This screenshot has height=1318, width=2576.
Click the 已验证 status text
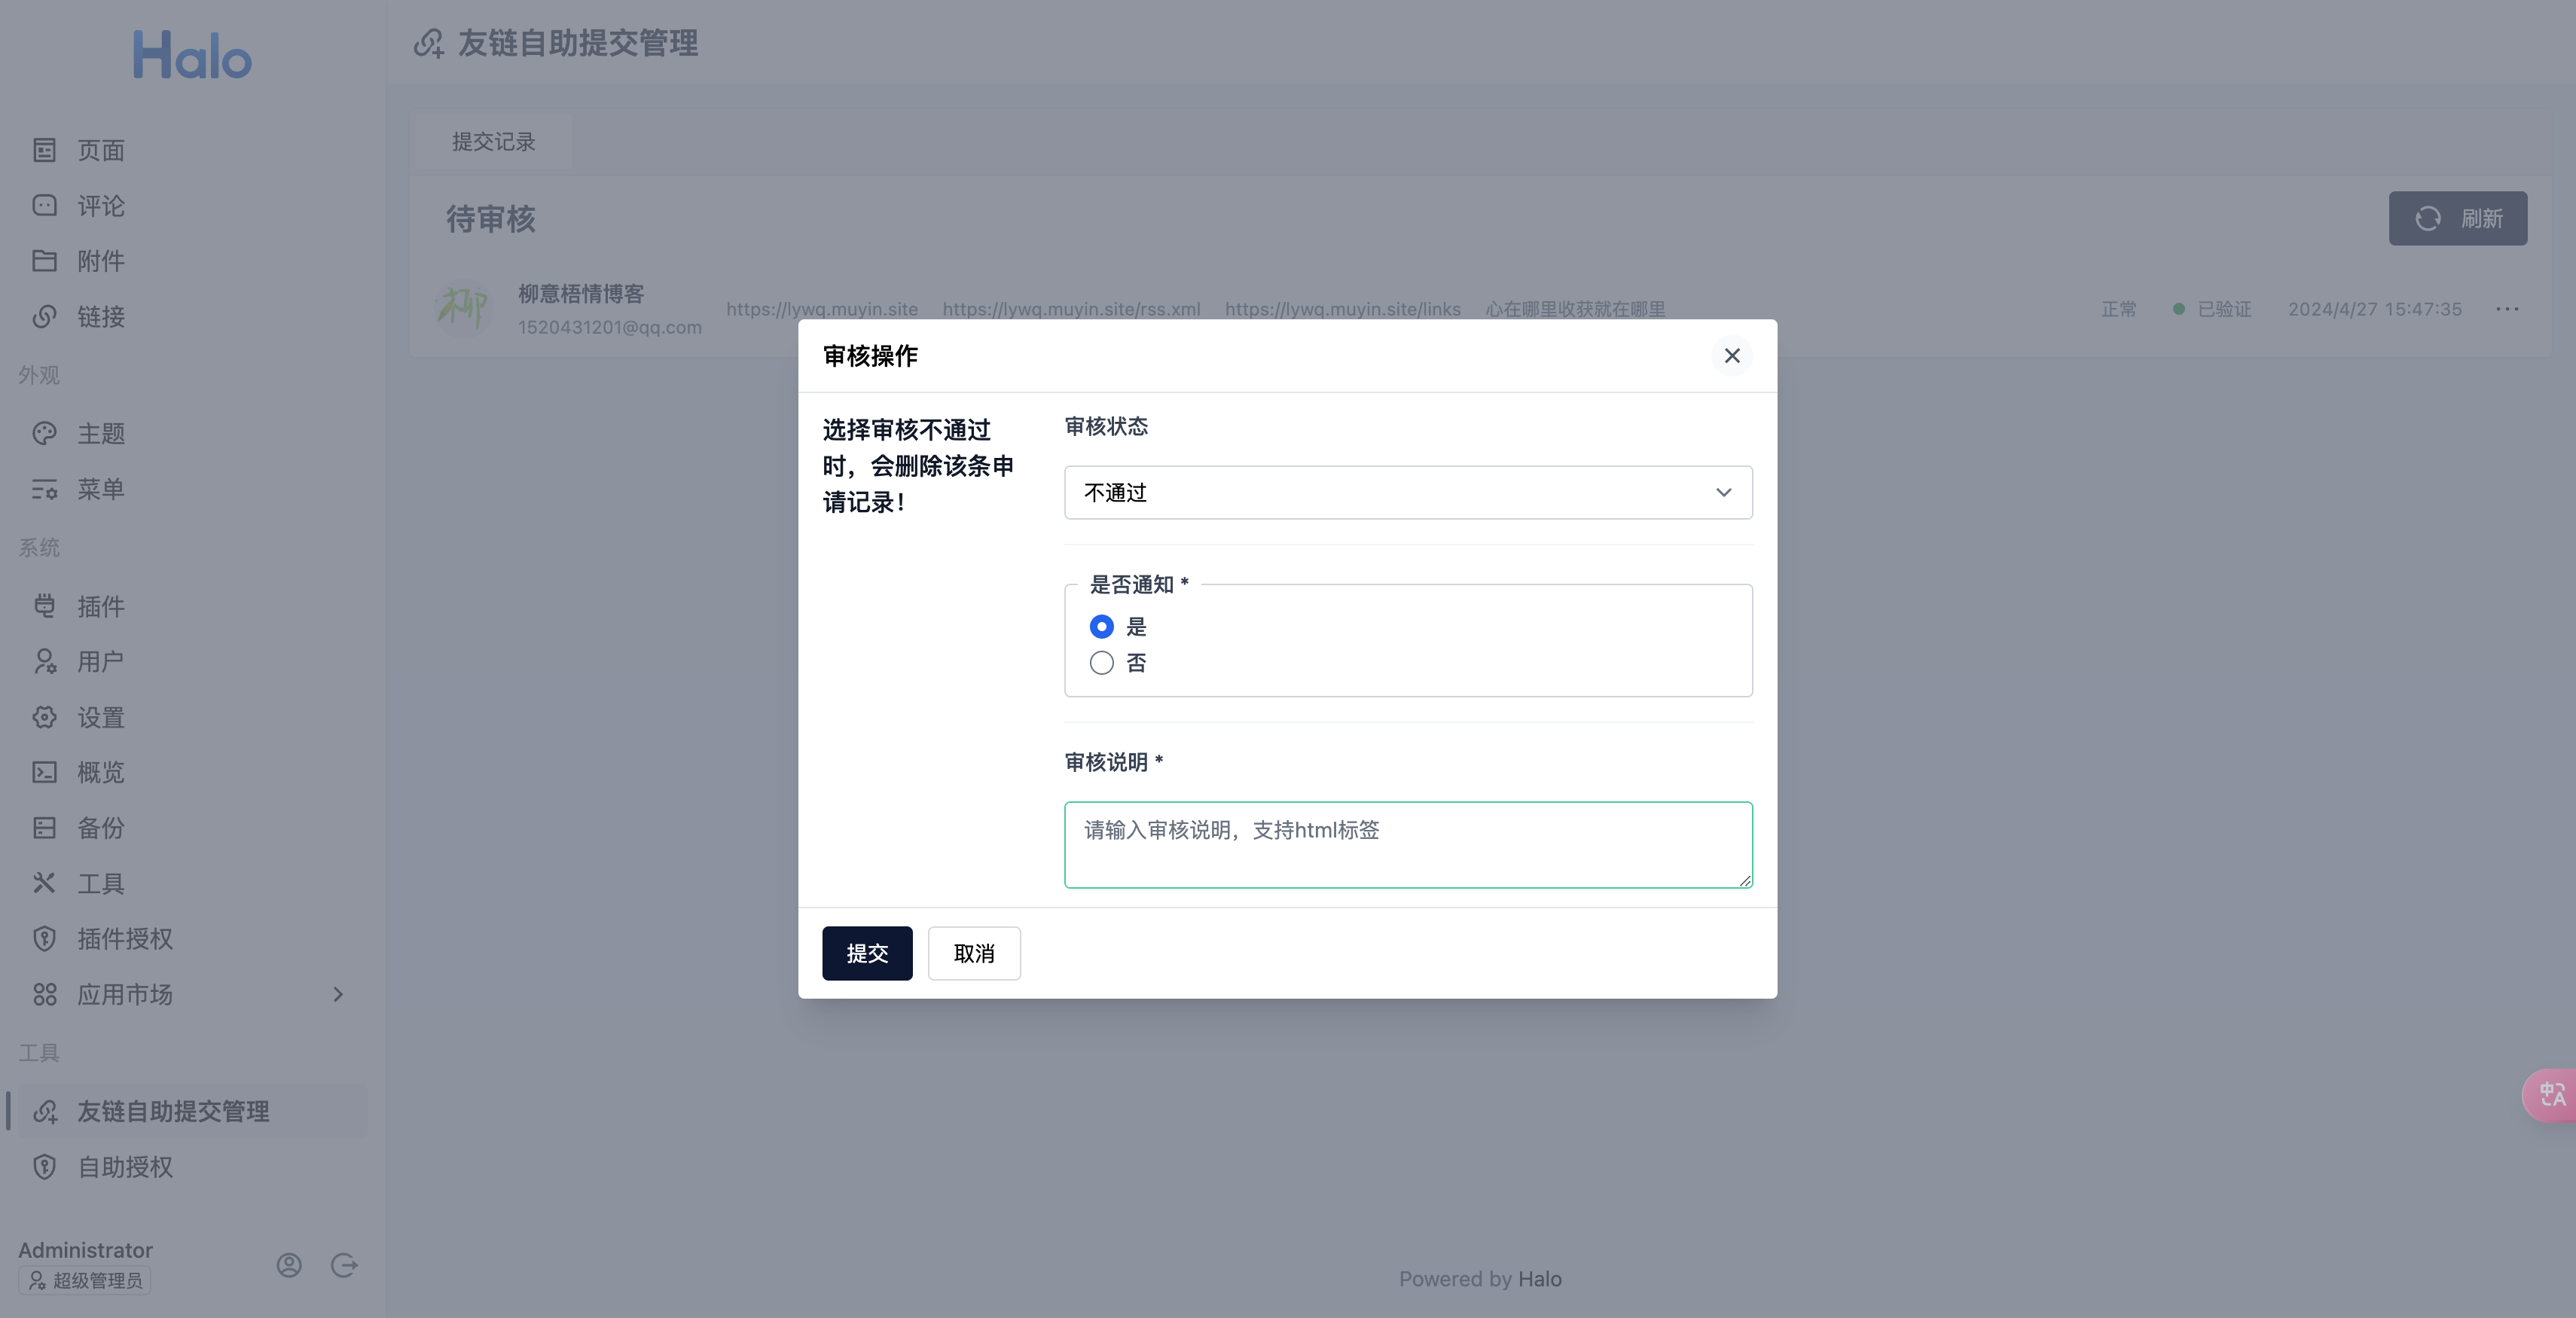click(x=2225, y=309)
